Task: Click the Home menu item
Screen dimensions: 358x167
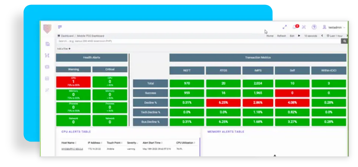Action: coord(270,36)
